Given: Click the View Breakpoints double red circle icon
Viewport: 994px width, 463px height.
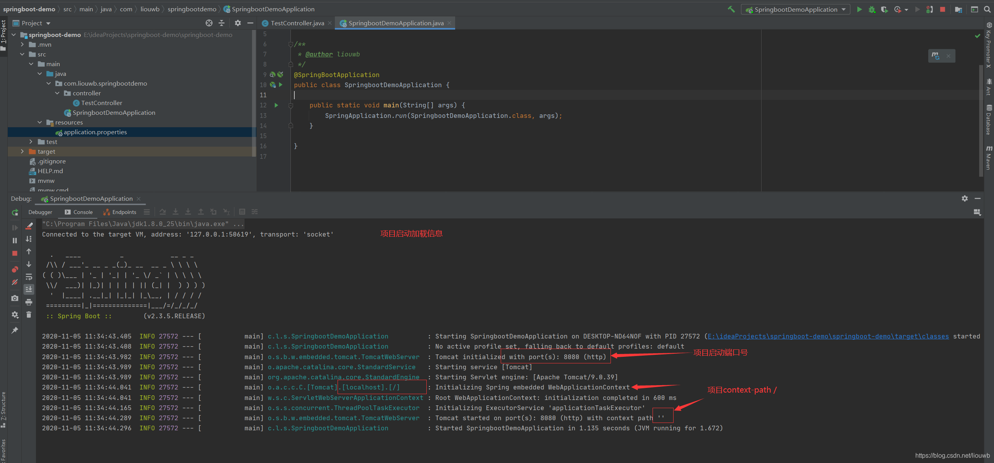Looking at the screenshot, I should [x=15, y=269].
